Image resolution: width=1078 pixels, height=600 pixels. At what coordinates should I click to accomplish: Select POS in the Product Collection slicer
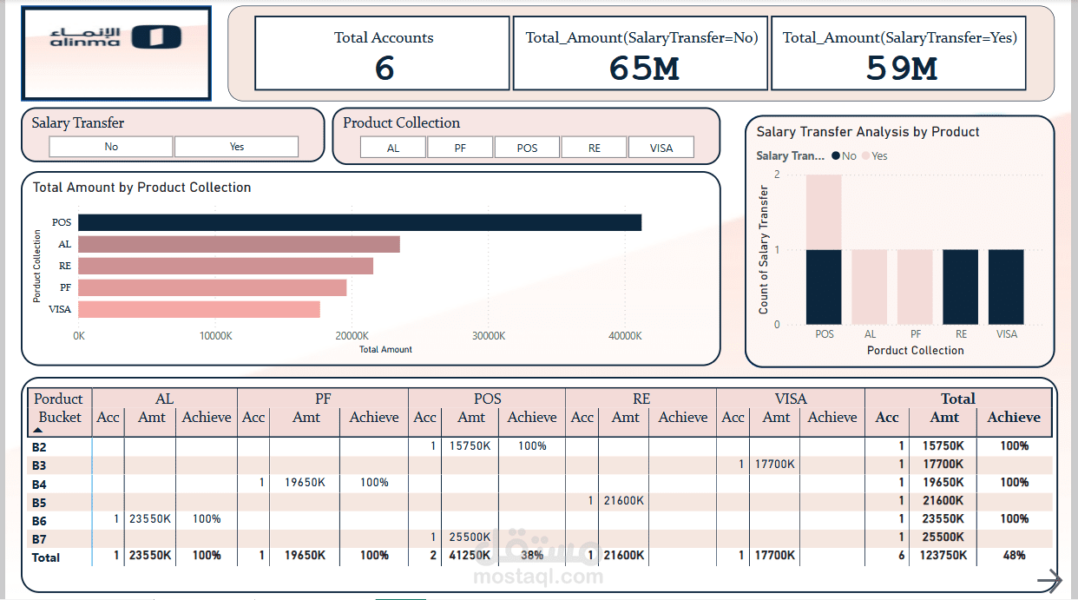[527, 147]
